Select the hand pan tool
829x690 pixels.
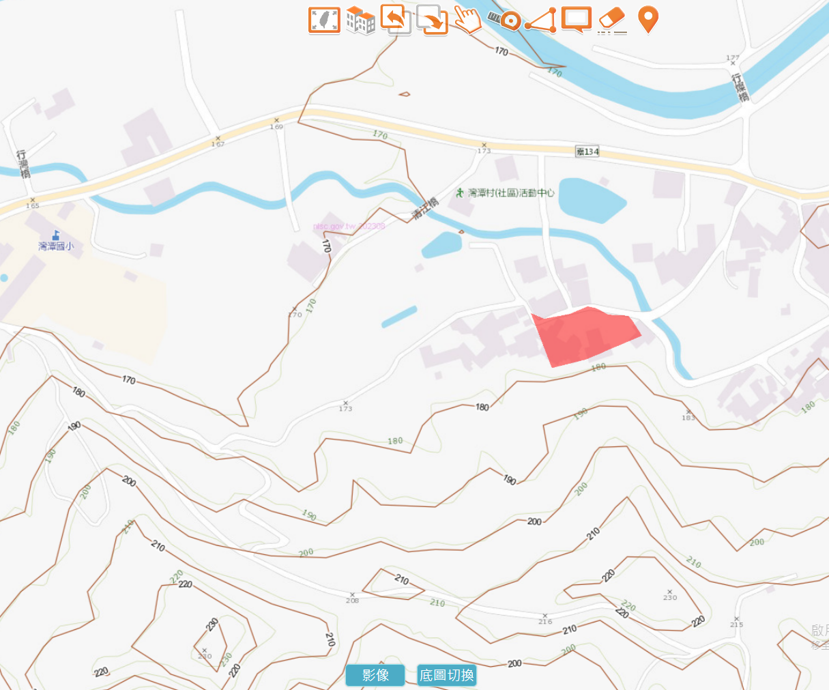pyautogui.click(x=468, y=19)
